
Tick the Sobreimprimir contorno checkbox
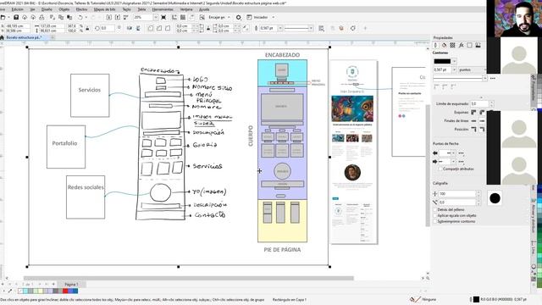(434, 221)
